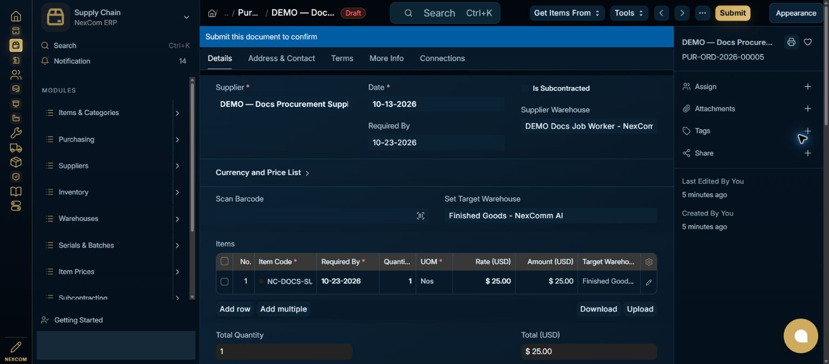
Task: Open the barcode scanner icon
Action: coord(420,215)
